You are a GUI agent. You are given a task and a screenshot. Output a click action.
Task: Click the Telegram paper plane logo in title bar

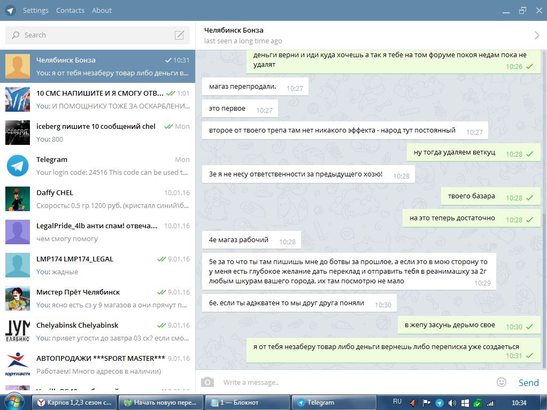(10, 11)
